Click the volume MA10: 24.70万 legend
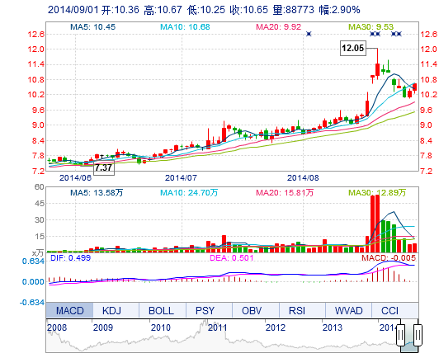This screenshot has height=358, width=439. coord(189,192)
